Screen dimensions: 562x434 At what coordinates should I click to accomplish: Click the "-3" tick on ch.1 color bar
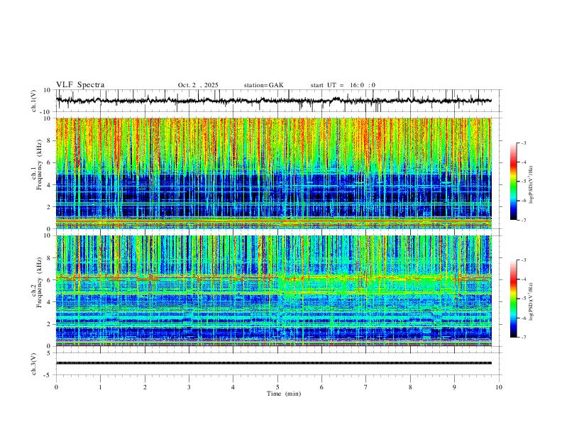tap(523, 143)
